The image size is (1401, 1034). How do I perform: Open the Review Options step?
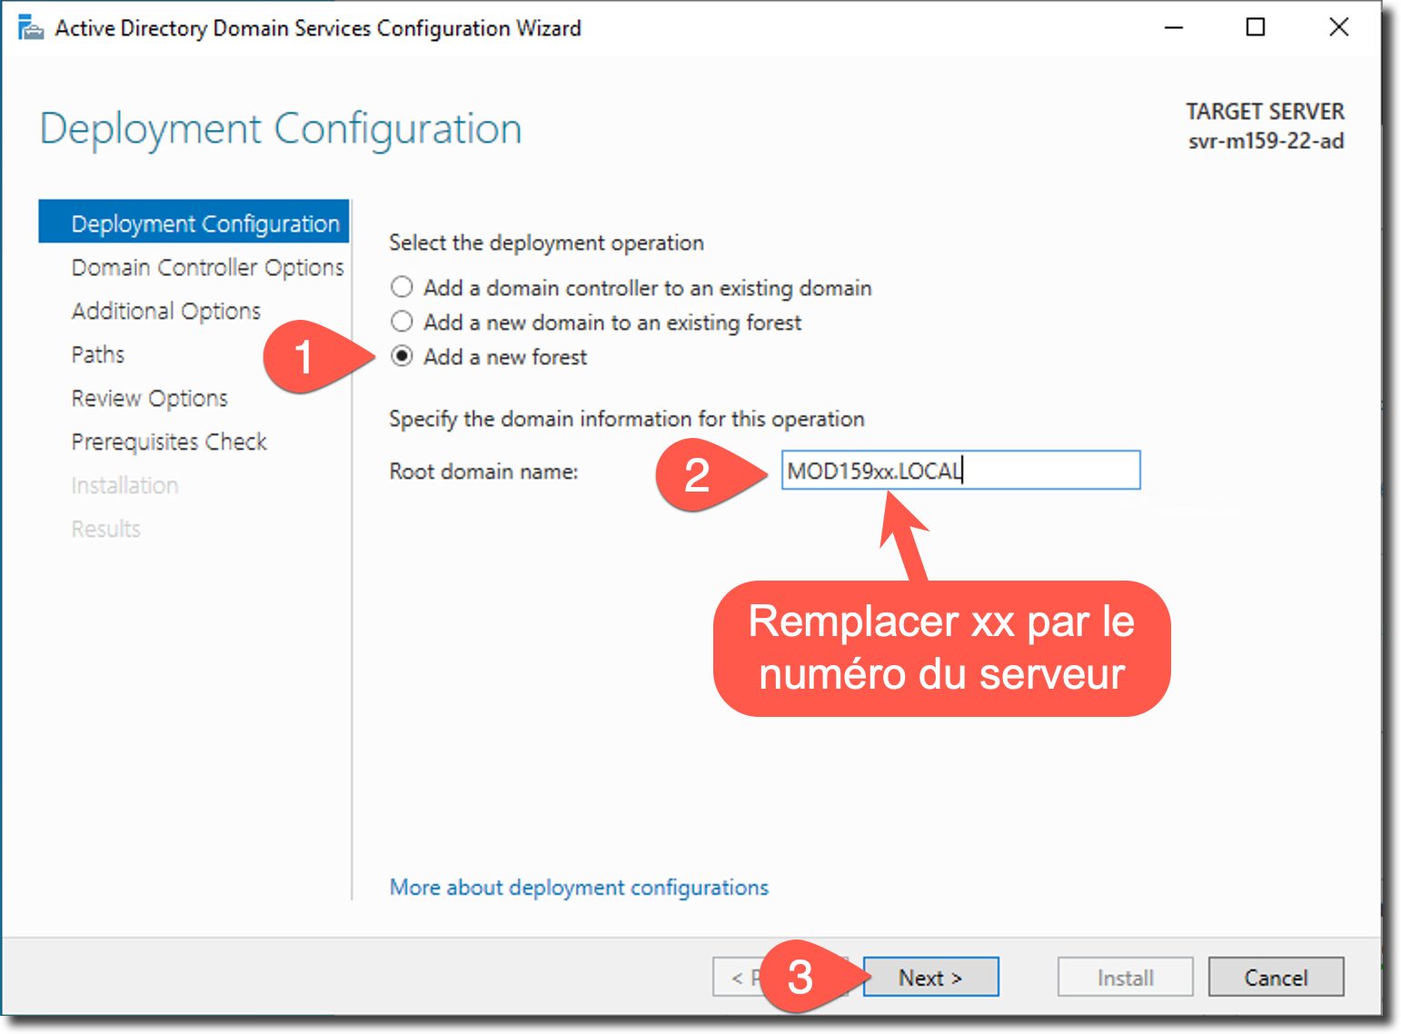click(150, 399)
